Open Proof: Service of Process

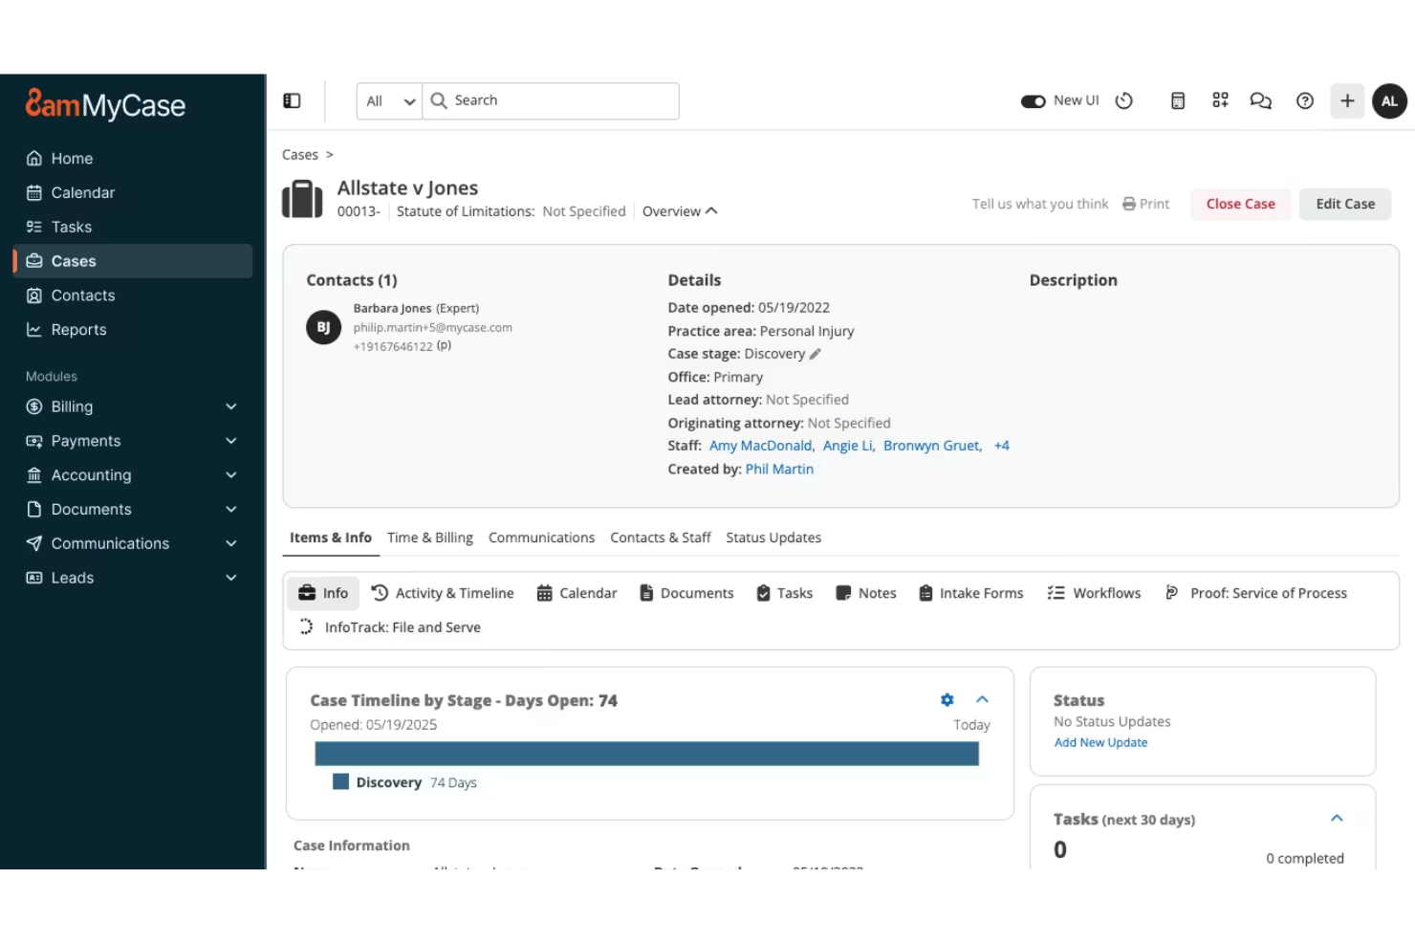click(1255, 593)
